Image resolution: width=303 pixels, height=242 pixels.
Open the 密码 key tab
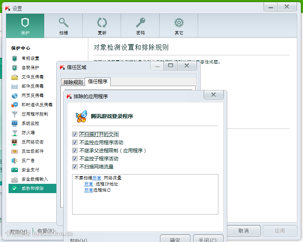tap(140, 26)
